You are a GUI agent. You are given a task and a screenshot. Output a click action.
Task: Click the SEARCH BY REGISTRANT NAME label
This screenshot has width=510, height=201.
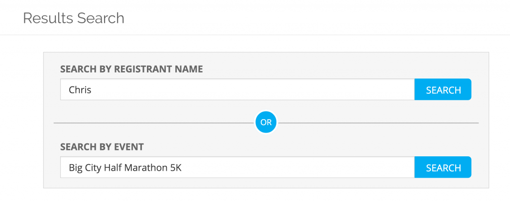click(x=131, y=69)
